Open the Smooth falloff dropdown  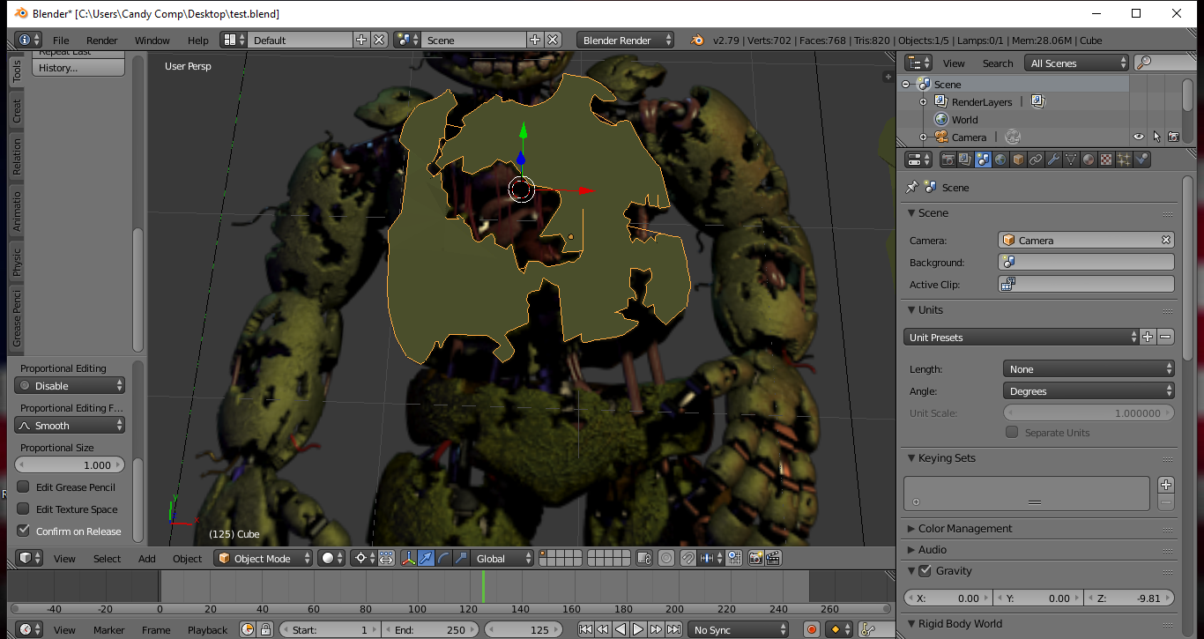70,425
